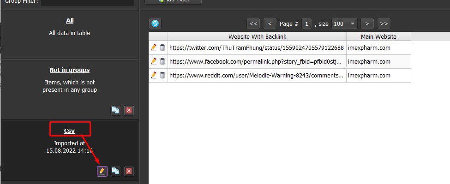
Task: Delete the facebook.com backlink row
Action: [x=162, y=61]
